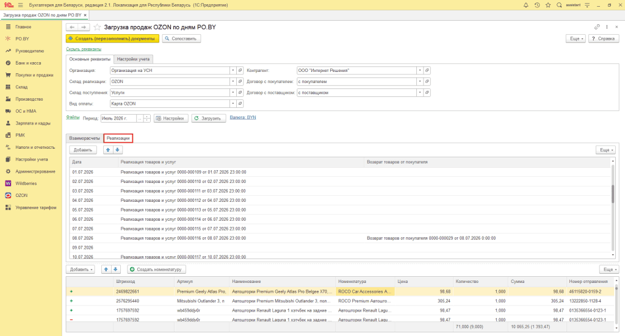Screen dimensions: 625x336
Task: Open Справка help button
Action: pos(604,38)
